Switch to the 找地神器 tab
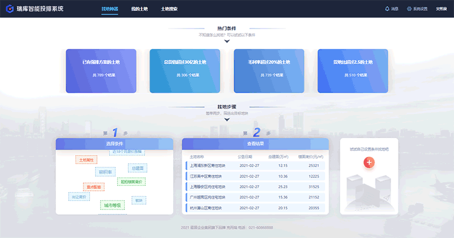Image resolution: width=454 pixels, height=238 pixels. click(x=110, y=9)
